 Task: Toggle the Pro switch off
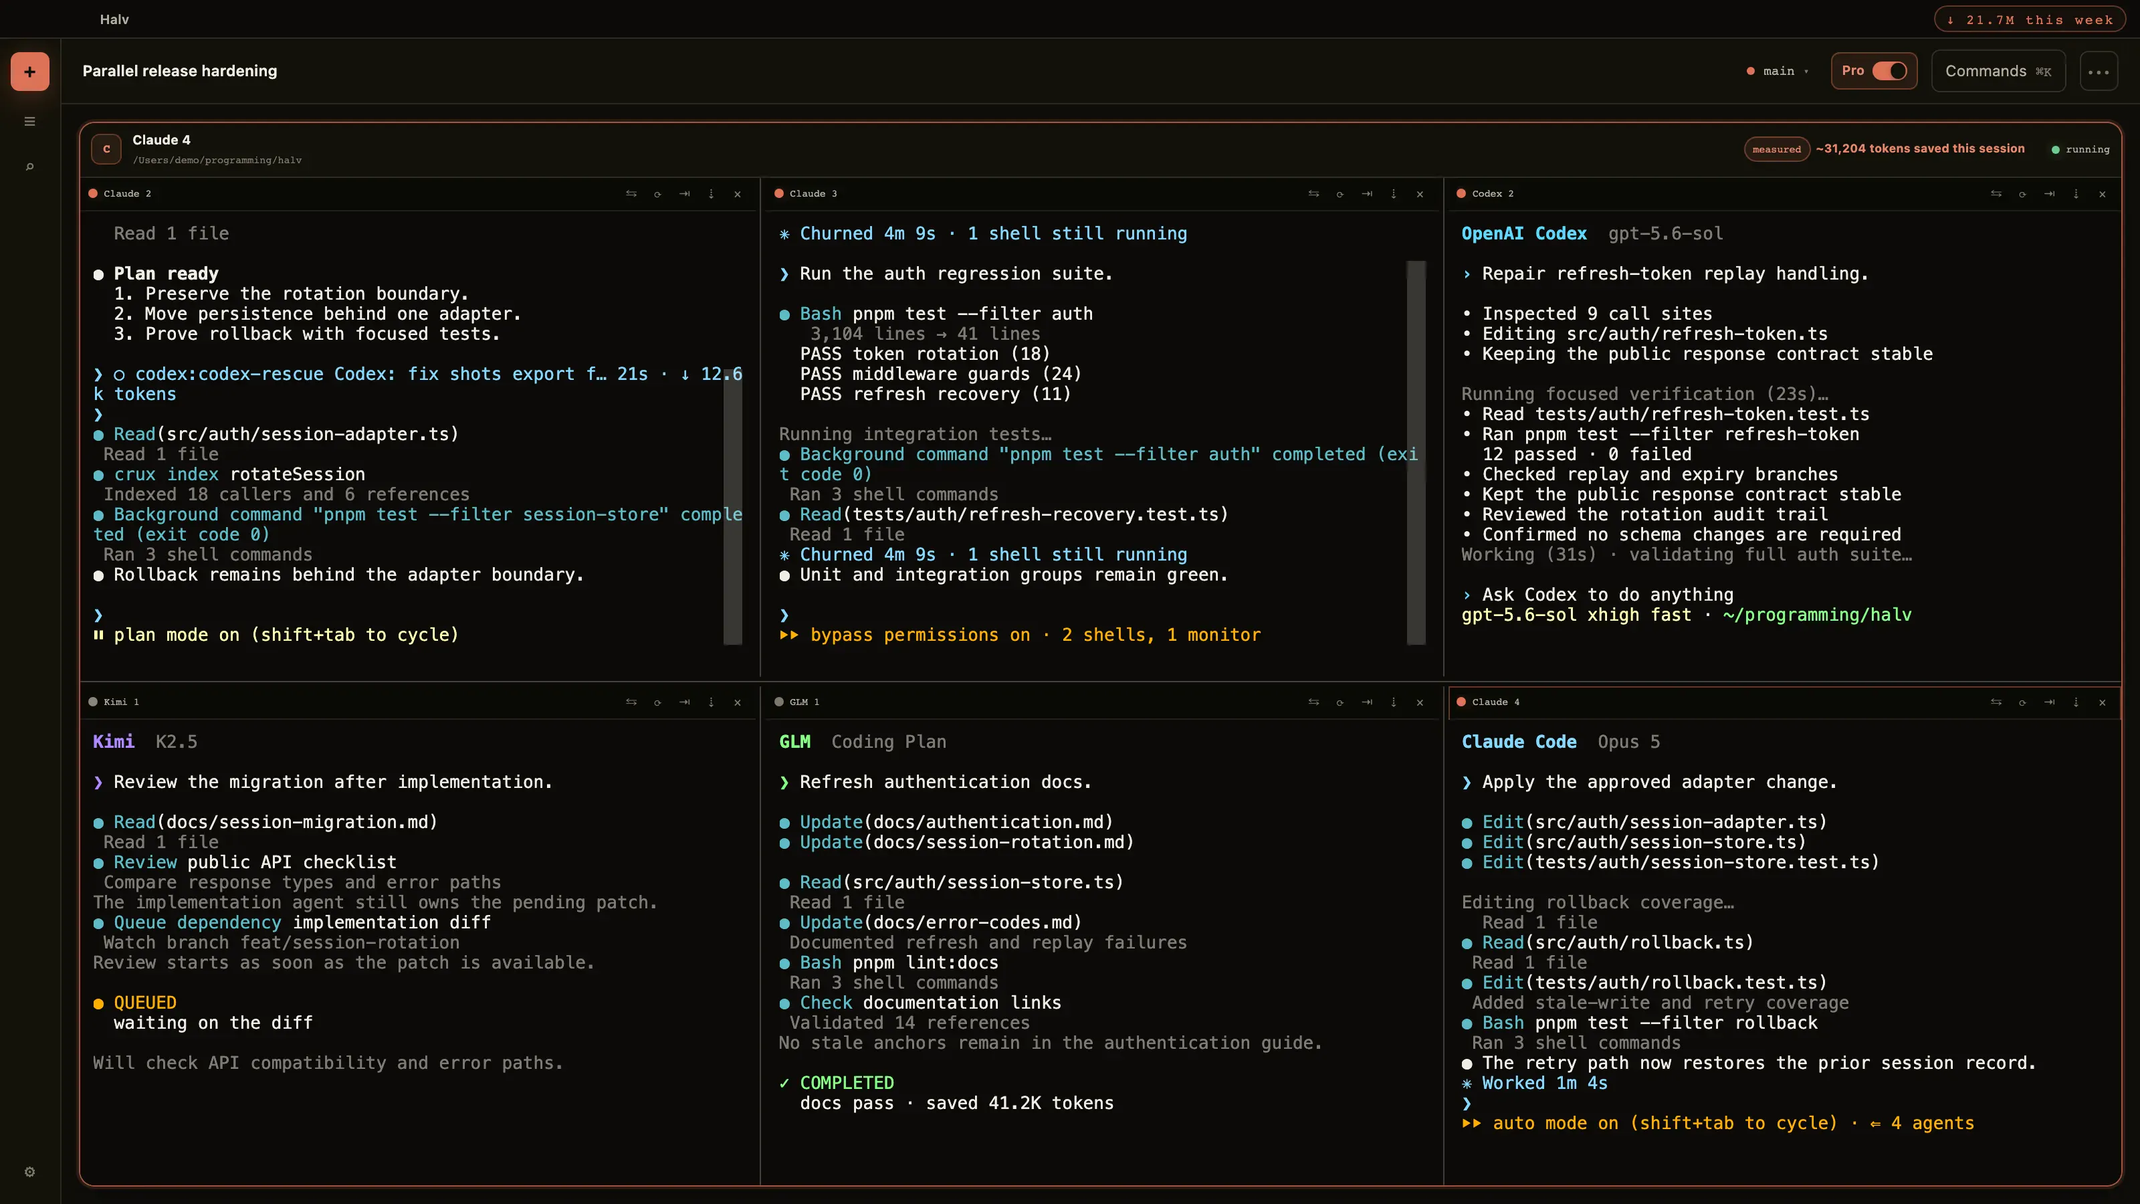point(1890,71)
